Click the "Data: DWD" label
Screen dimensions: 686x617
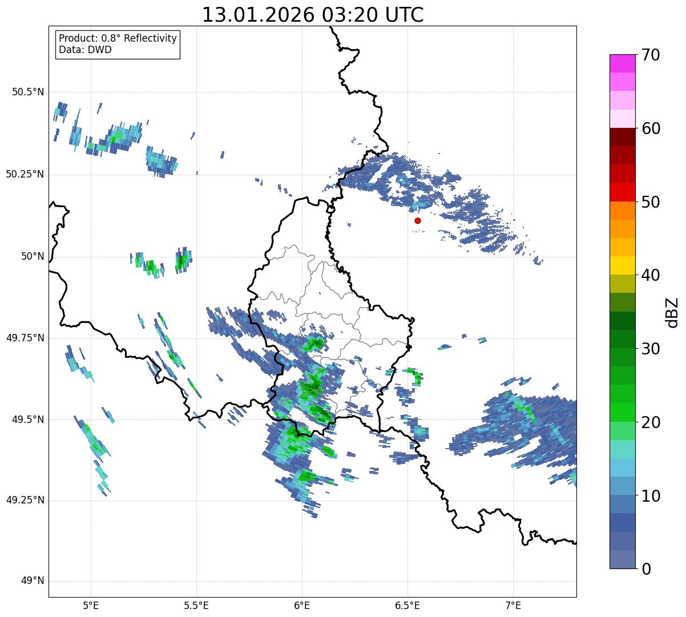[x=85, y=50]
